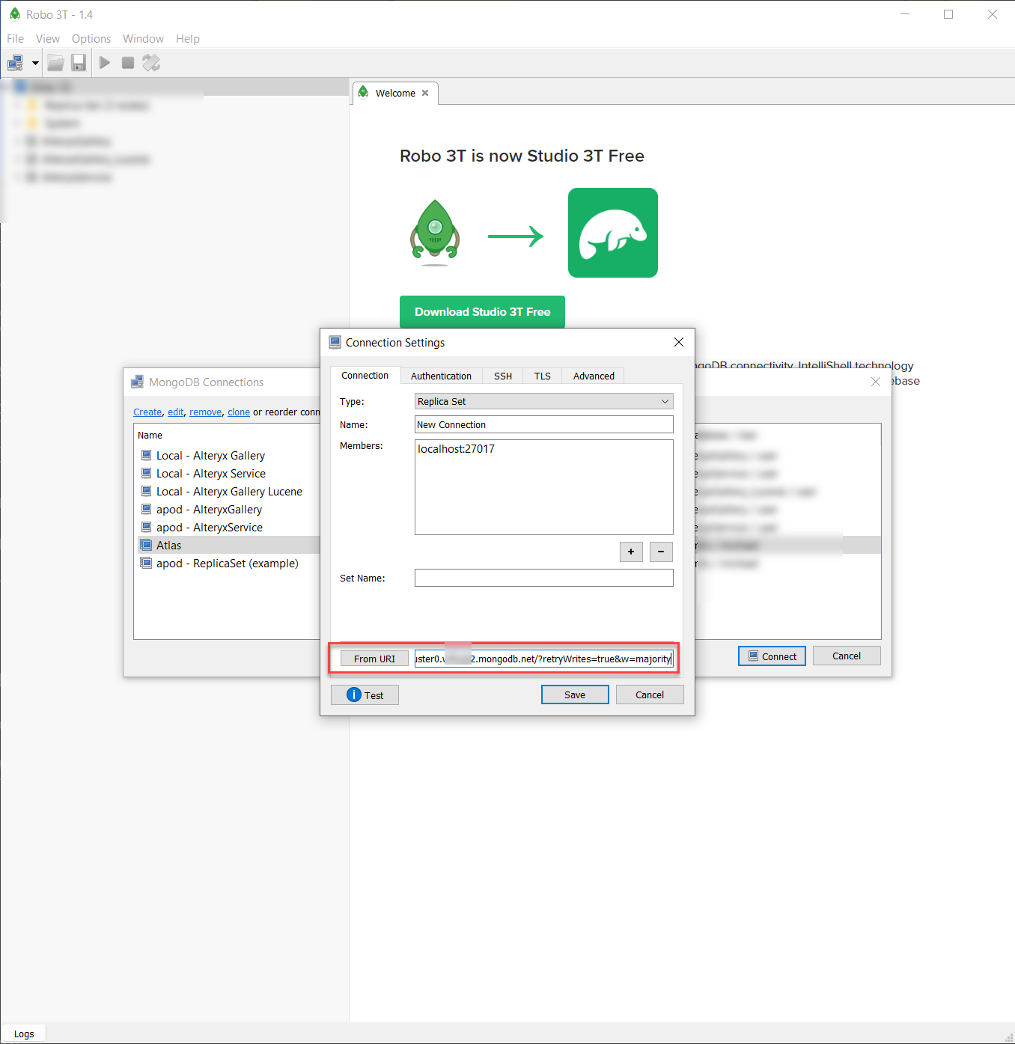Expand the toolbar connect split-button arrow
Screen dimensions: 1015x1044
[x=34, y=63]
